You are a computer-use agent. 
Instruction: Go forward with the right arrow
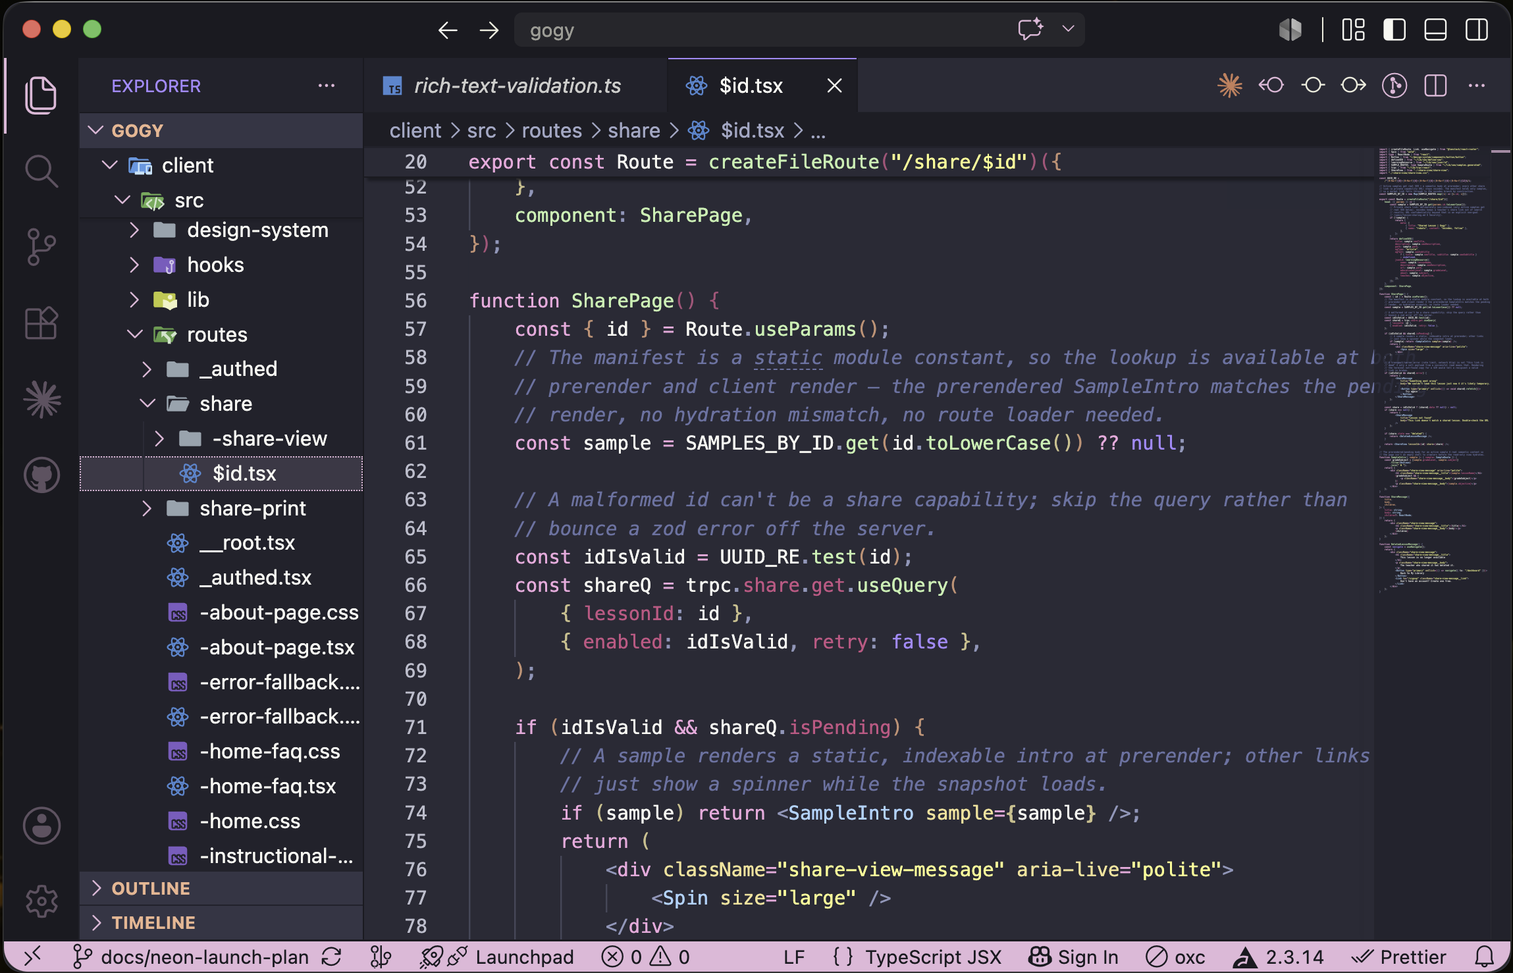489,30
